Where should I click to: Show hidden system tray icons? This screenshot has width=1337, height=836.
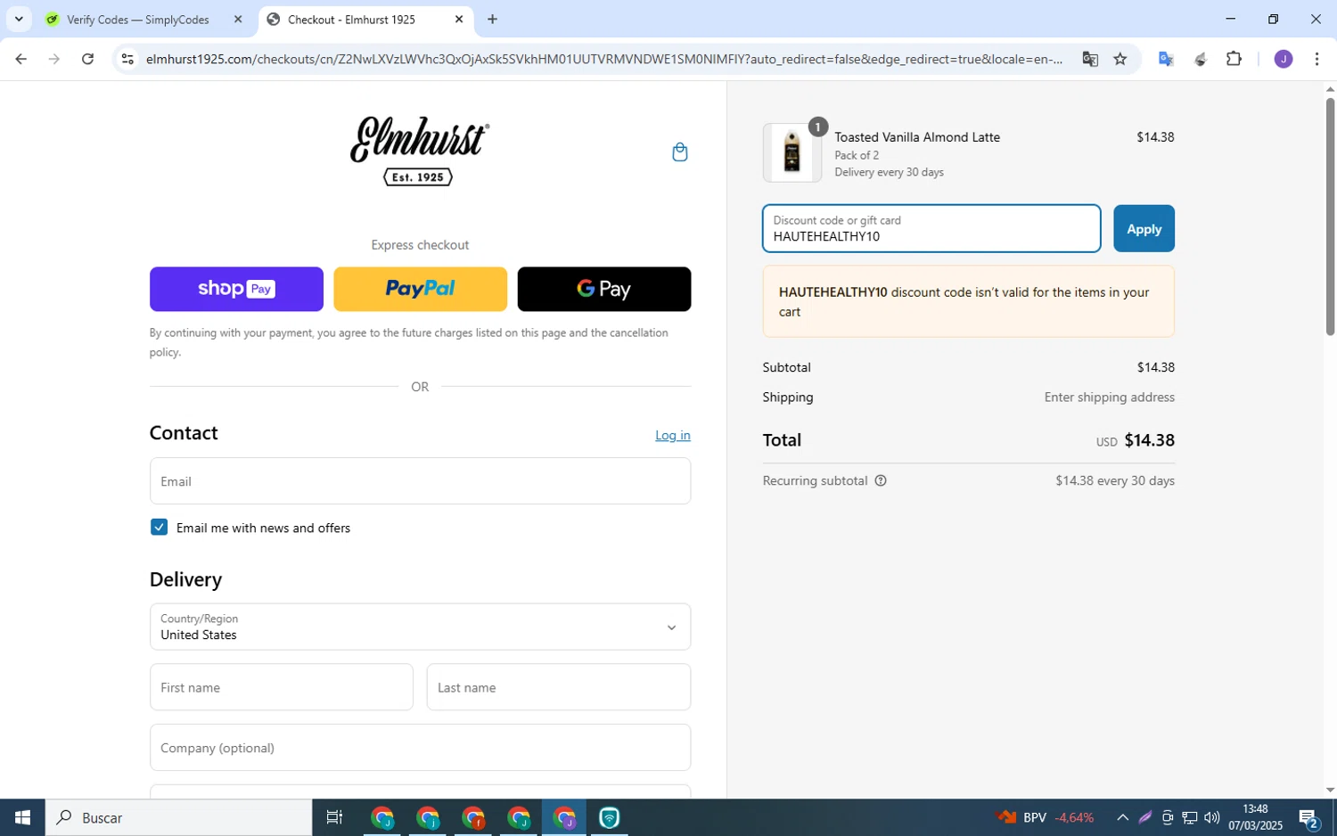1122,817
